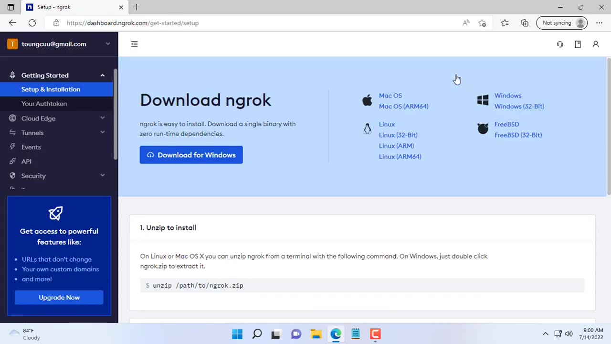Expand the Cloud Edge section
The height and width of the screenshot is (344, 611).
(x=102, y=118)
